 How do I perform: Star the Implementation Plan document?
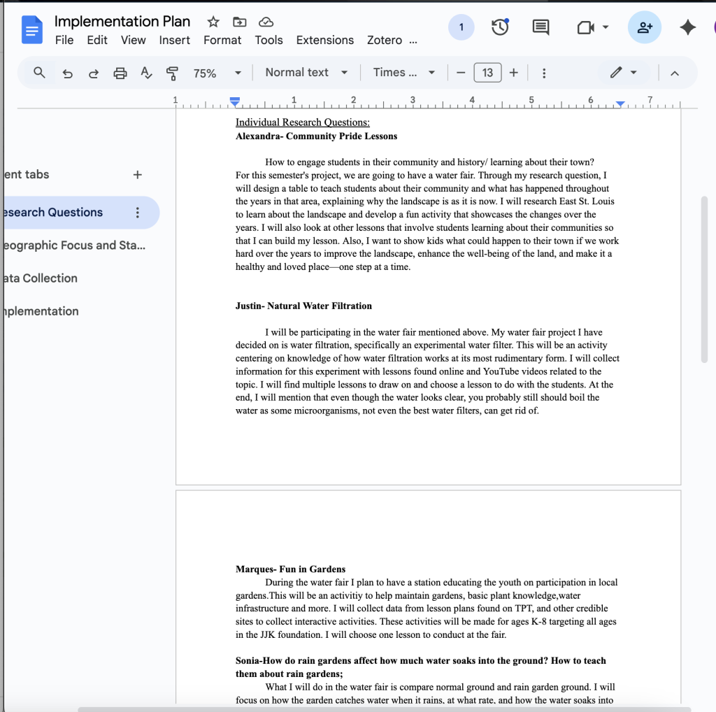click(x=213, y=22)
